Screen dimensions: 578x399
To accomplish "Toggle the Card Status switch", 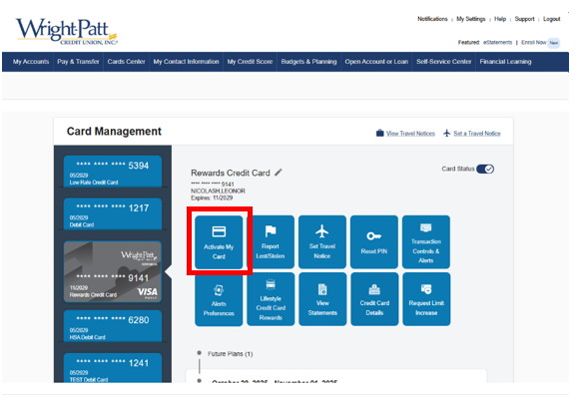I will [485, 169].
